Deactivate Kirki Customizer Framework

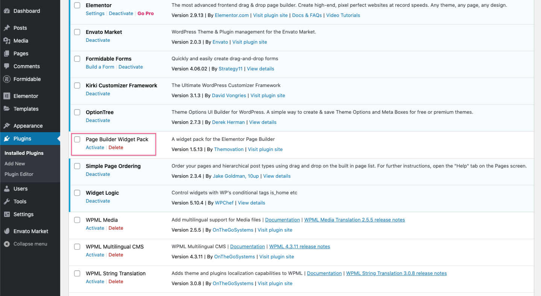click(x=98, y=94)
